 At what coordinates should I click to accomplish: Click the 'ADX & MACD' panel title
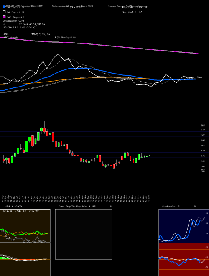[13, 207]
